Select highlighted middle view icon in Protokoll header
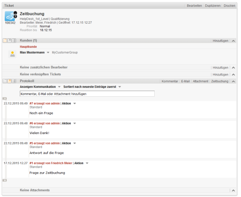Image resolution: width=241 pixels, height=197 pixels. (9, 81)
